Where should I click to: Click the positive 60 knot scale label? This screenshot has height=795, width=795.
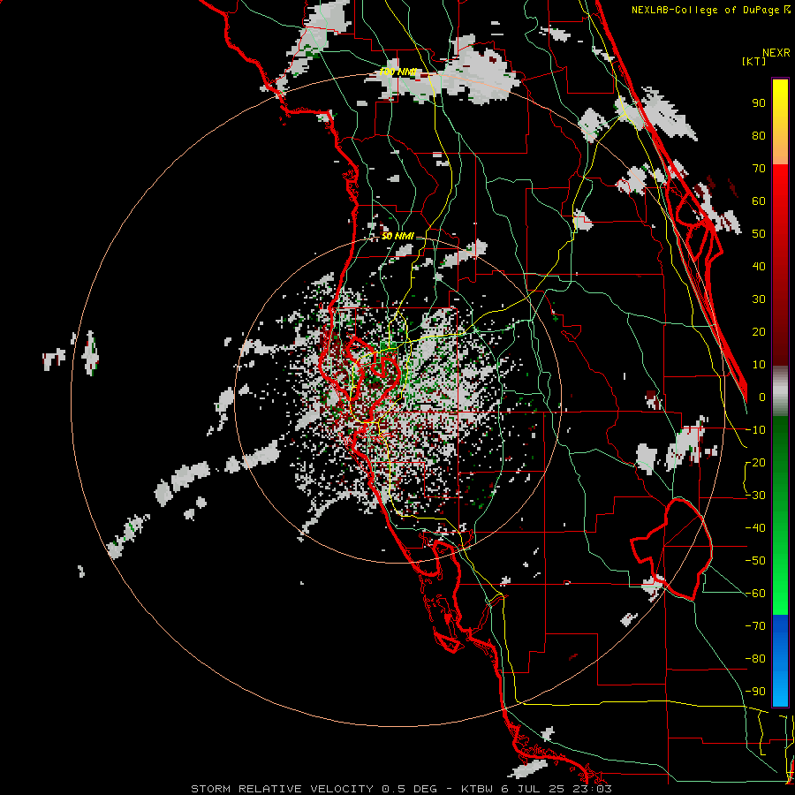point(759,201)
